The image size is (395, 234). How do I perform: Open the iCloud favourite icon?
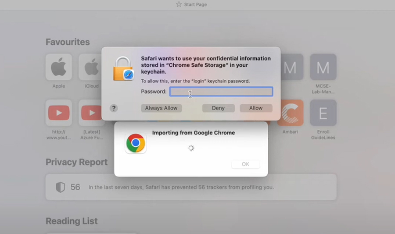tap(90, 67)
